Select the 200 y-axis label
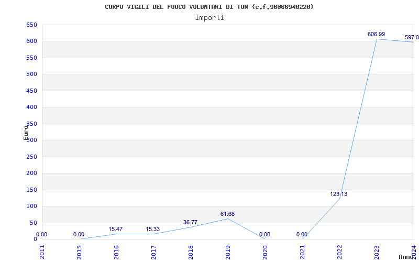Image resolution: width=419 pixels, height=262 pixels. coord(31,173)
